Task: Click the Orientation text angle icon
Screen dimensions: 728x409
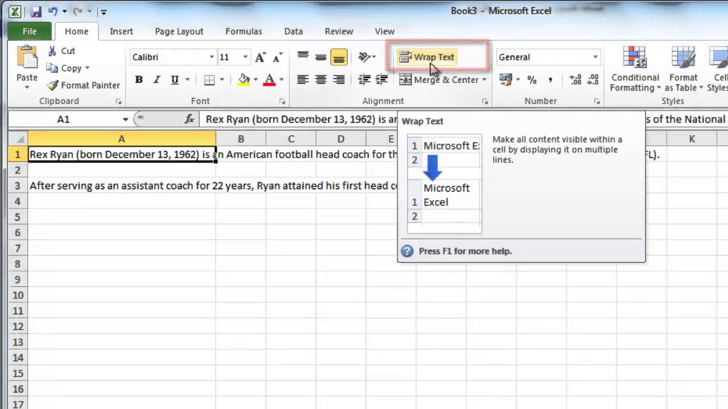Action: point(364,57)
